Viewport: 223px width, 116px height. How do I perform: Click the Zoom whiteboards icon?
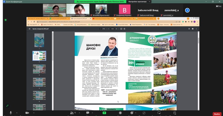click(x=159, y=113)
